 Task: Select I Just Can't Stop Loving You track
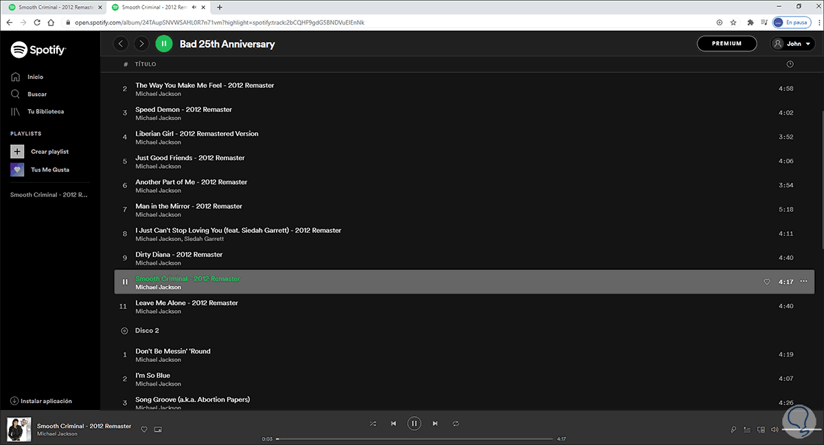pyautogui.click(x=238, y=230)
